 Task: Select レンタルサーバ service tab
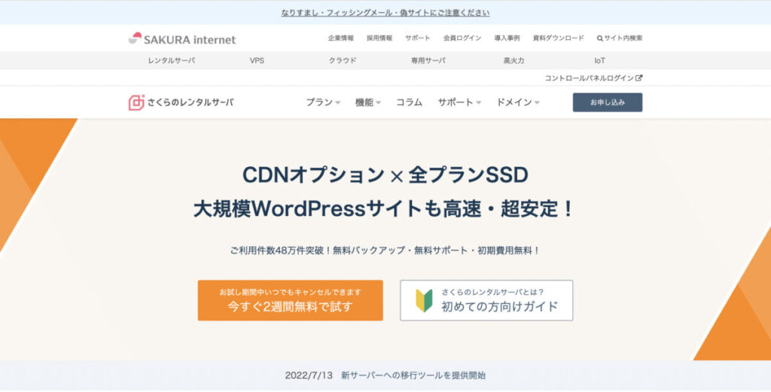coord(171,60)
